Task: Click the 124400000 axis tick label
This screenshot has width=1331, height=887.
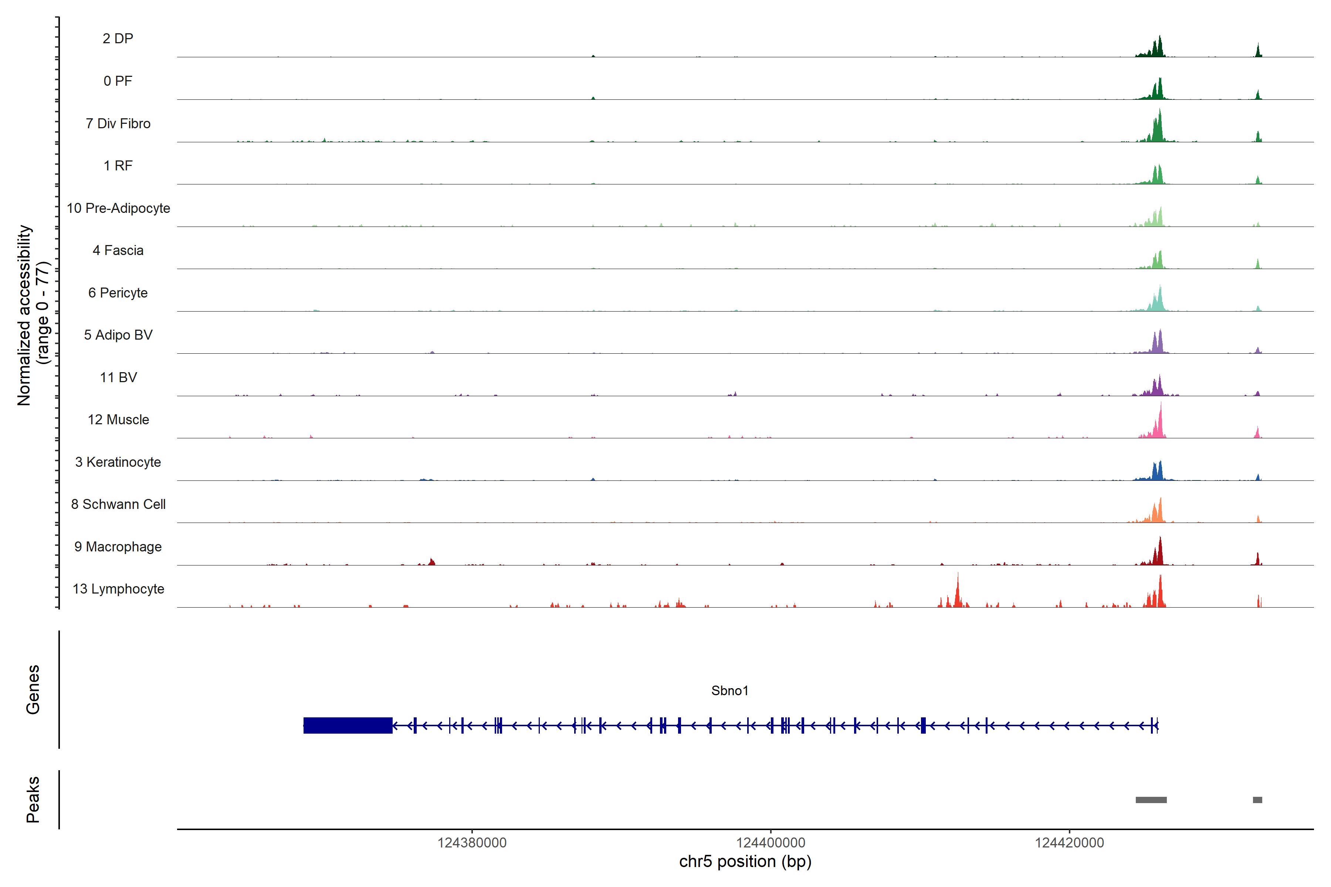Action: click(x=770, y=843)
